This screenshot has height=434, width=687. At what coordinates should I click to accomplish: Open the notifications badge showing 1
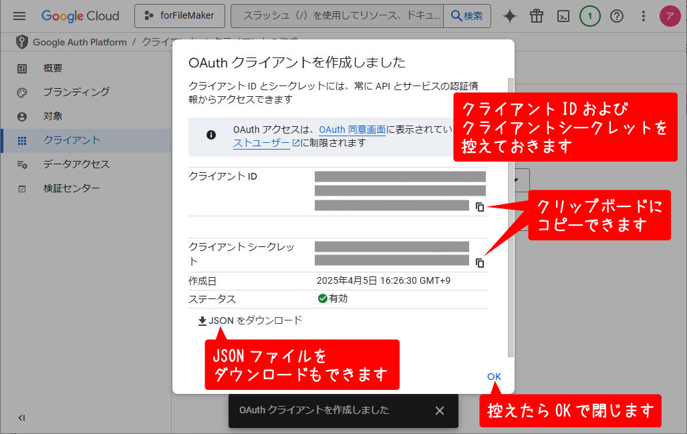pos(589,16)
